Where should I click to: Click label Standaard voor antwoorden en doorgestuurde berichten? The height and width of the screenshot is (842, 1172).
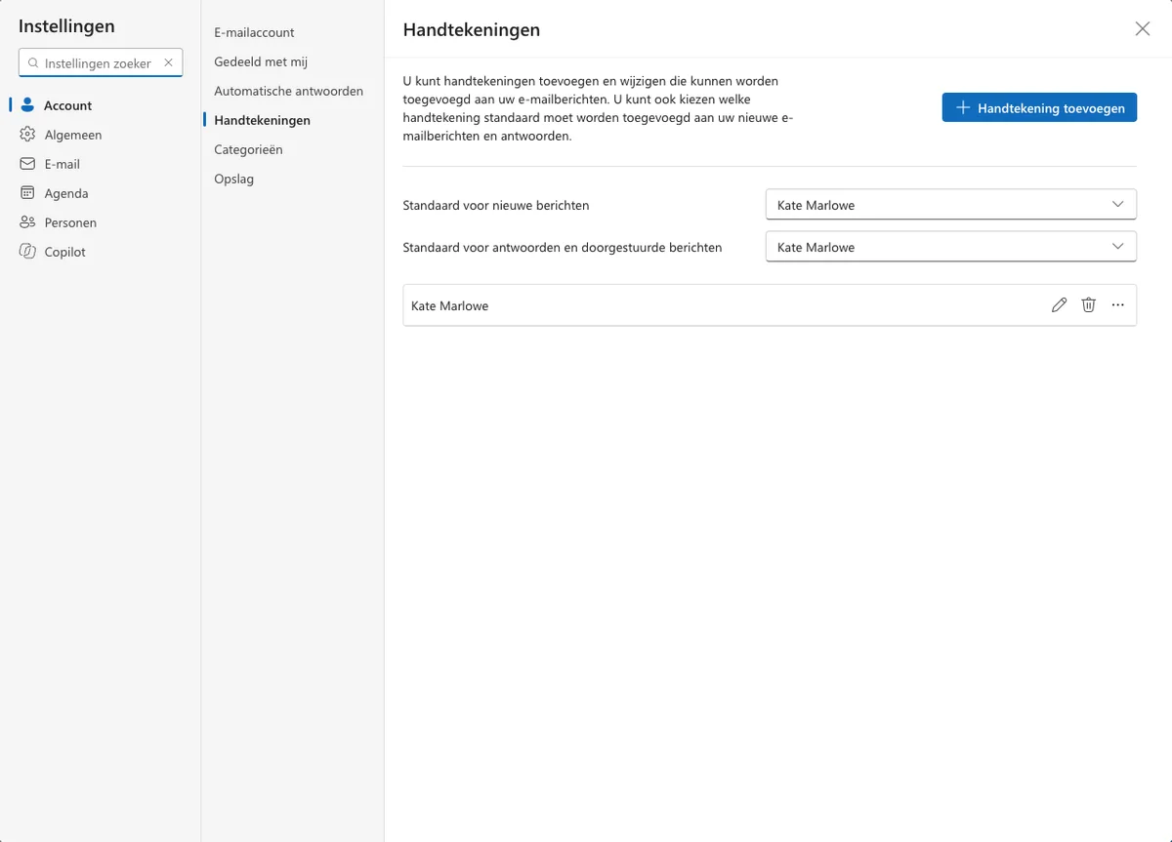coord(563,248)
